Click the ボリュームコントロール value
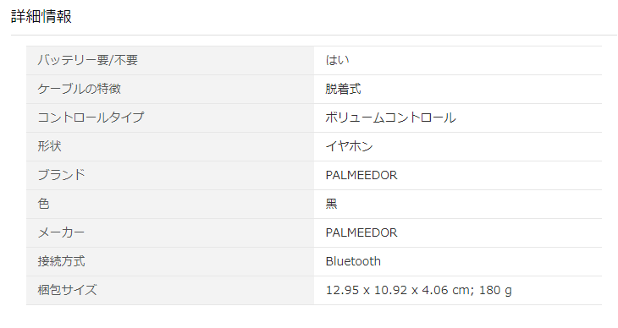This screenshot has width=618, height=328. click(390, 118)
